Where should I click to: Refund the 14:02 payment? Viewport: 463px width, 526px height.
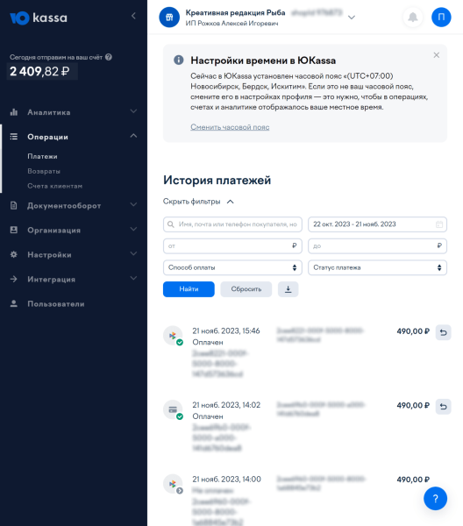(443, 407)
